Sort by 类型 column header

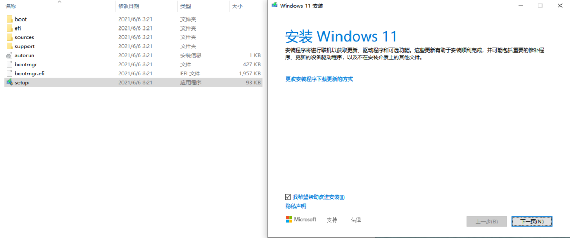tap(185, 6)
